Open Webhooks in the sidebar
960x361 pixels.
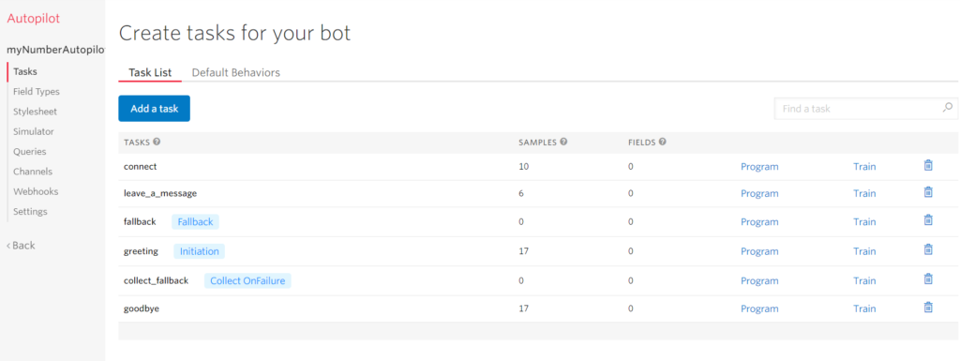click(36, 191)
